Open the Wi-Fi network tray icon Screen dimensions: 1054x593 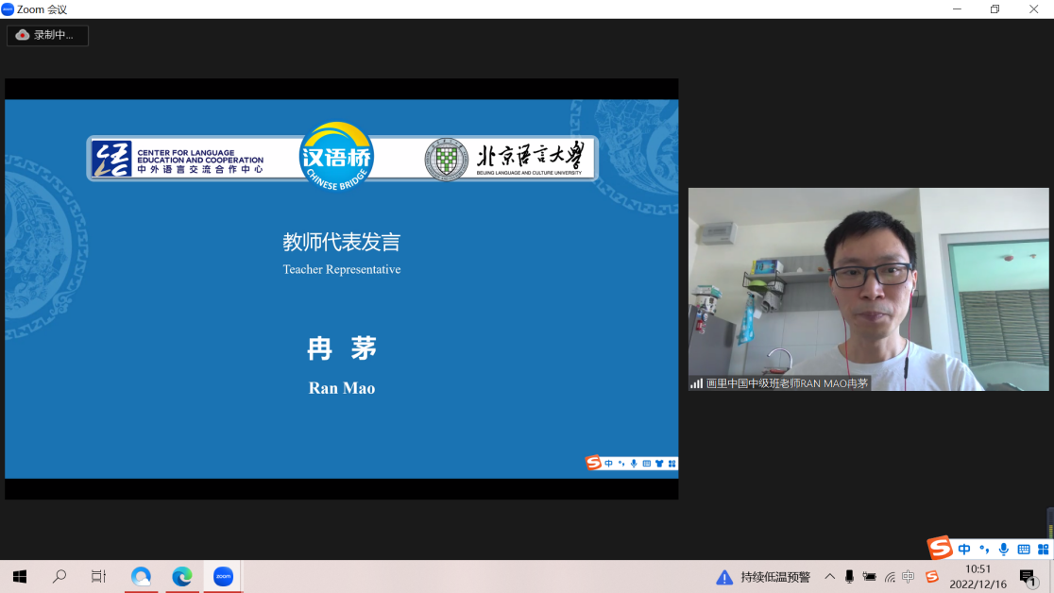point(890,577)
